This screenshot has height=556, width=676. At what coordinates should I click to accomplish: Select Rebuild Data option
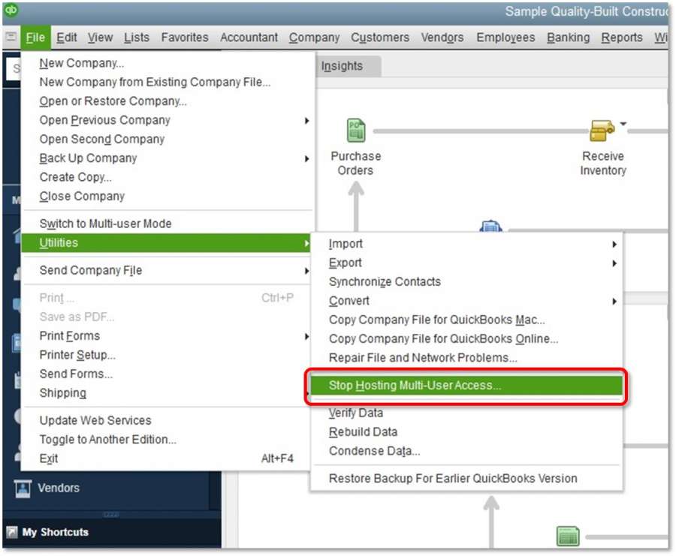pyautogui.click(x=364, y=432)
